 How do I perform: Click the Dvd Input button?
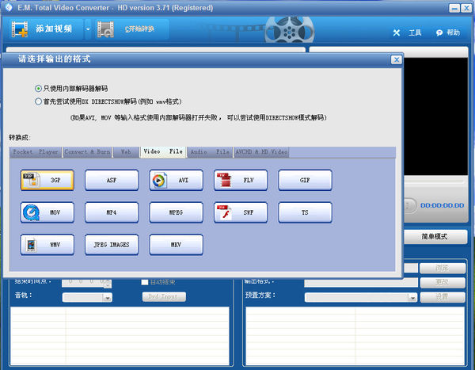[164, 296]
